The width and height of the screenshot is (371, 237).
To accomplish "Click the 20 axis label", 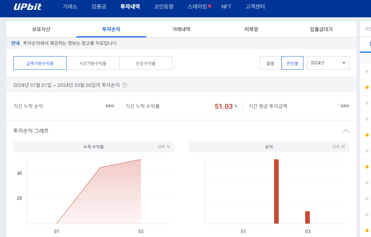I will coord(19,198).
